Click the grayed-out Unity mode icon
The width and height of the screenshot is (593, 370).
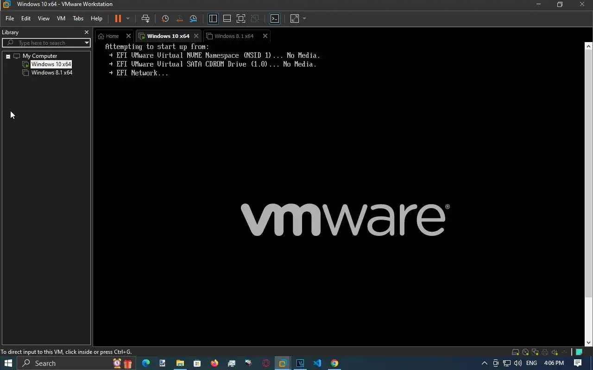tap(255, 18)
